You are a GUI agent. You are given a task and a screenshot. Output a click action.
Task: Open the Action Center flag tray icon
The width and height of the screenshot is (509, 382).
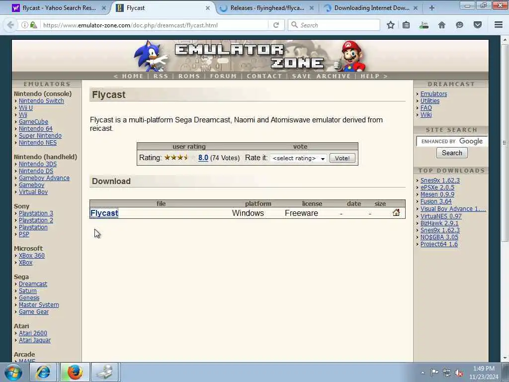(x=434, y=373)
